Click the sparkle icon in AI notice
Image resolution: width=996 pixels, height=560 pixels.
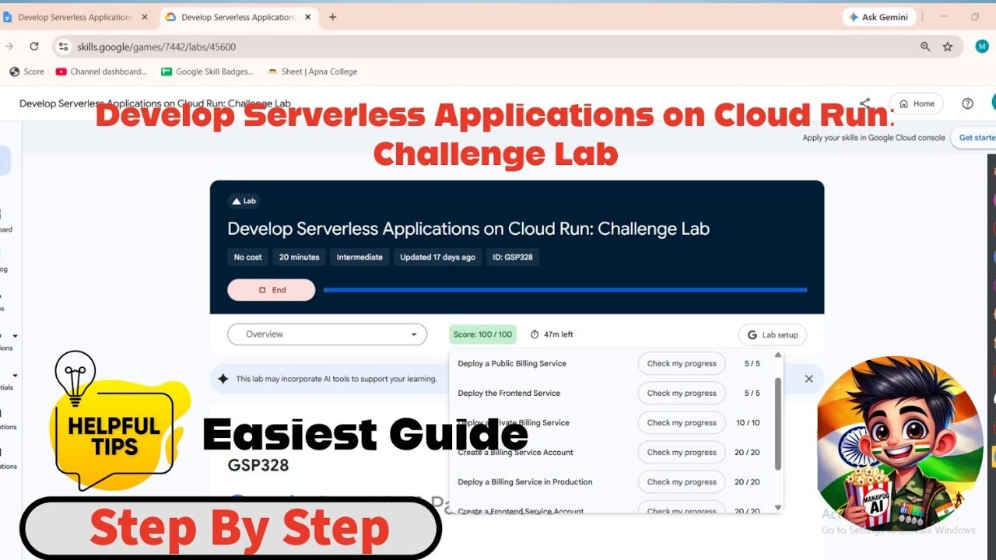pyautogui.click(x=223, y=379)
